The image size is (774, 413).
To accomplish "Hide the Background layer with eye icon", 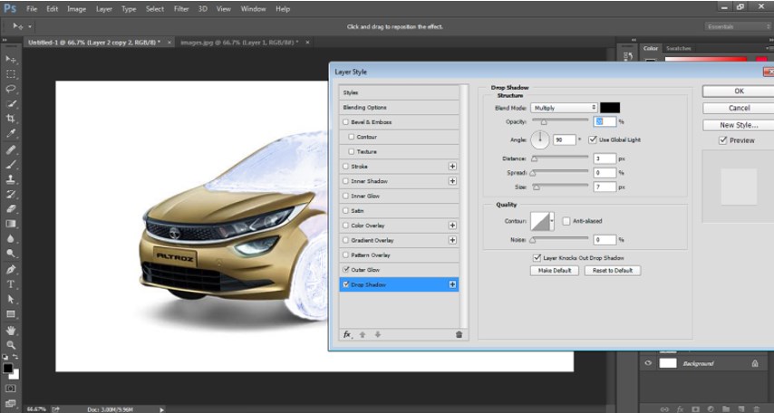I will (x=648, y=363).
